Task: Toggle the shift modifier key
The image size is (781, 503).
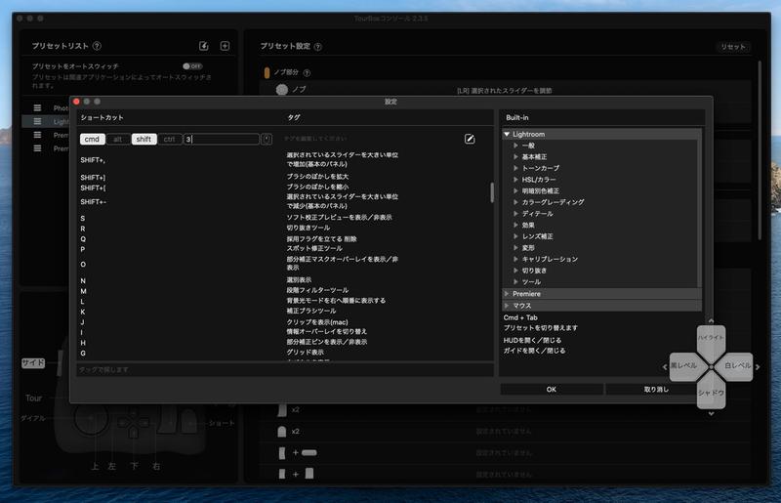Action: 144,139
